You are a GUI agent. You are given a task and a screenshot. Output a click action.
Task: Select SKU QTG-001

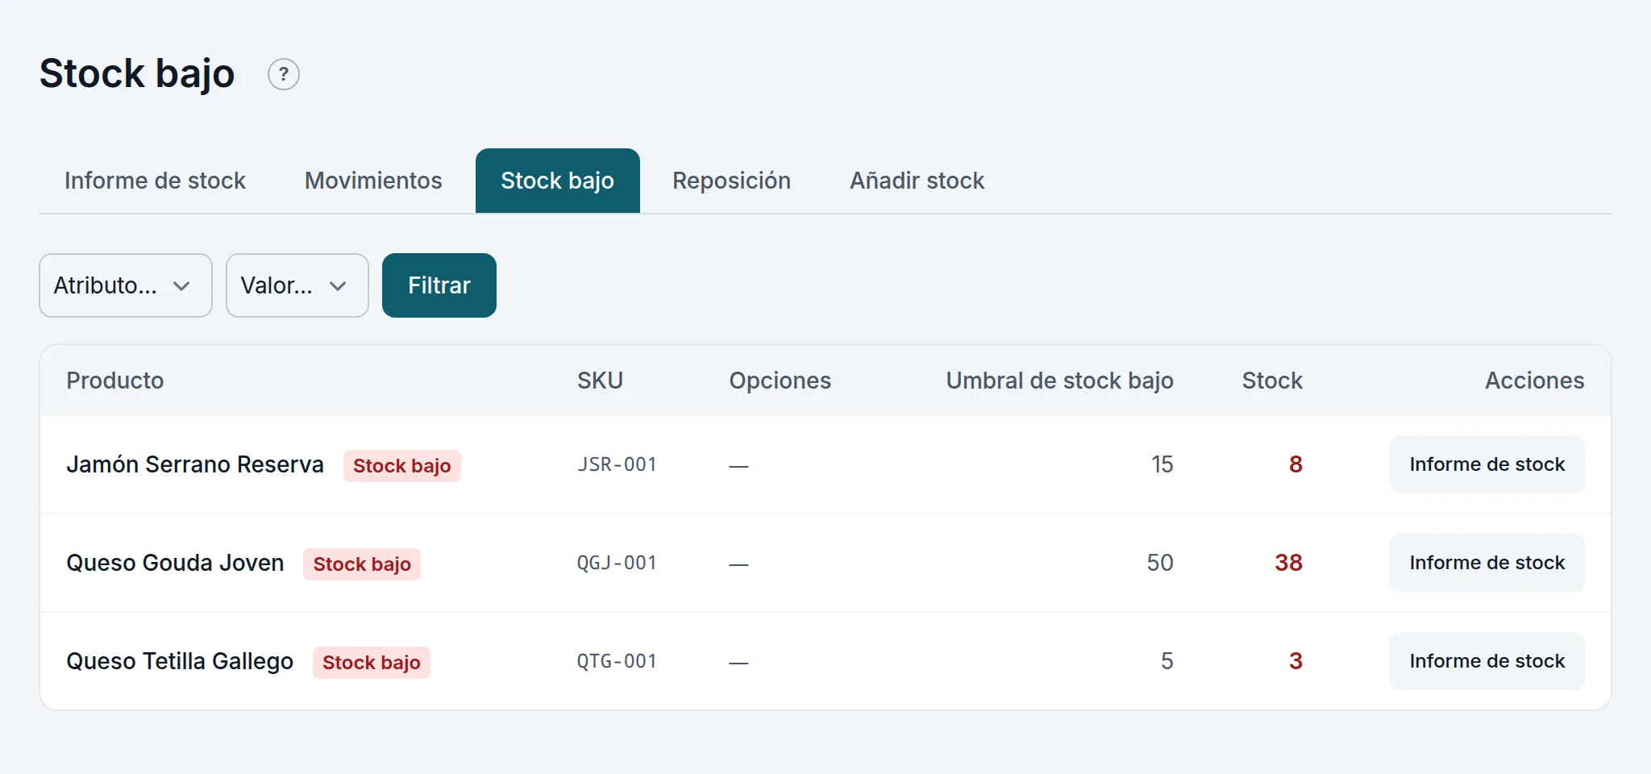[x=617, y=661]
